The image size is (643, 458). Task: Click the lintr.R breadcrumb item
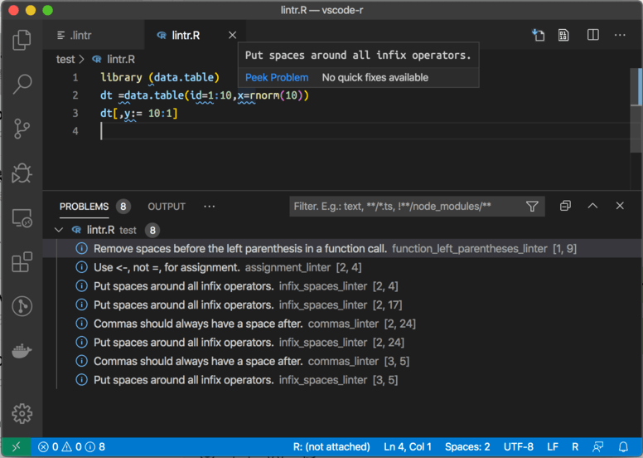click(x=114, y=60)
